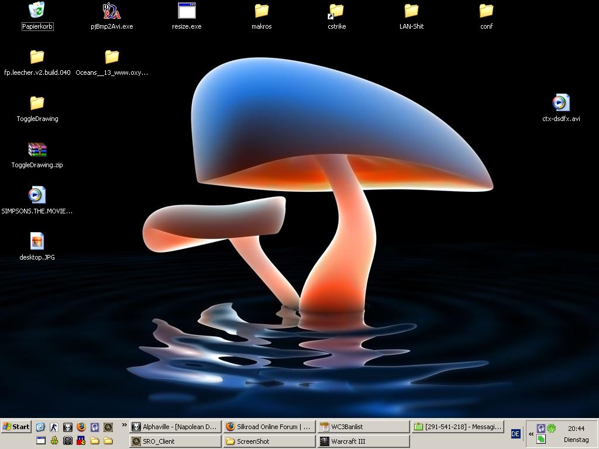Click the ICQ flower icon in system tray

tap(552, 429)
